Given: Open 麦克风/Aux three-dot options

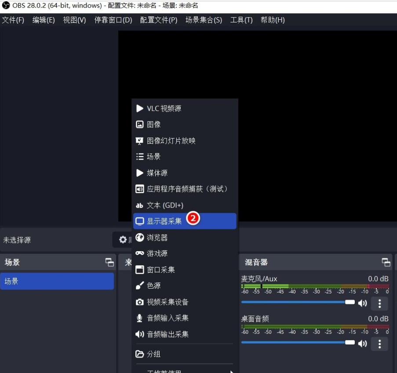Looking at the screenshot, I should click(379, 304).
